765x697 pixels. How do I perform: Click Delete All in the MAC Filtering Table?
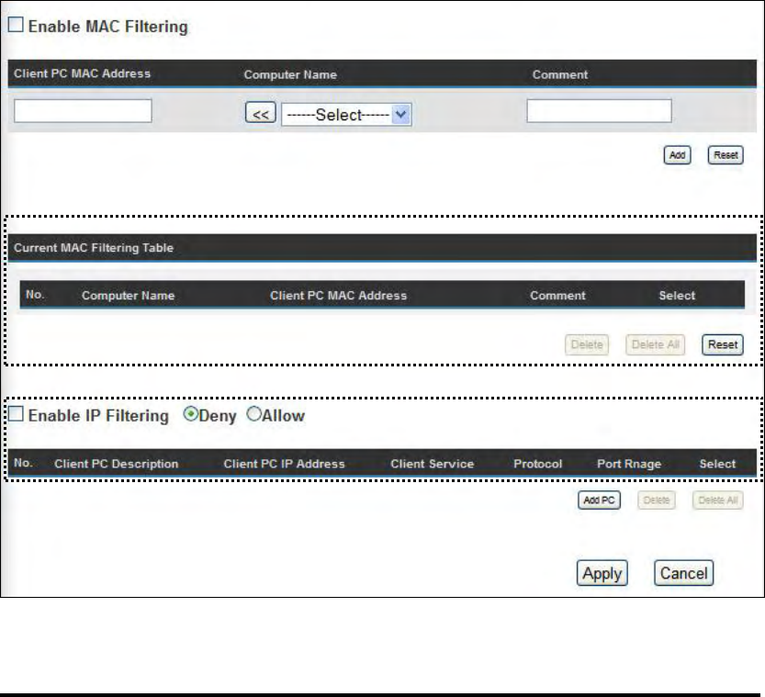click(x=655, y=345)
